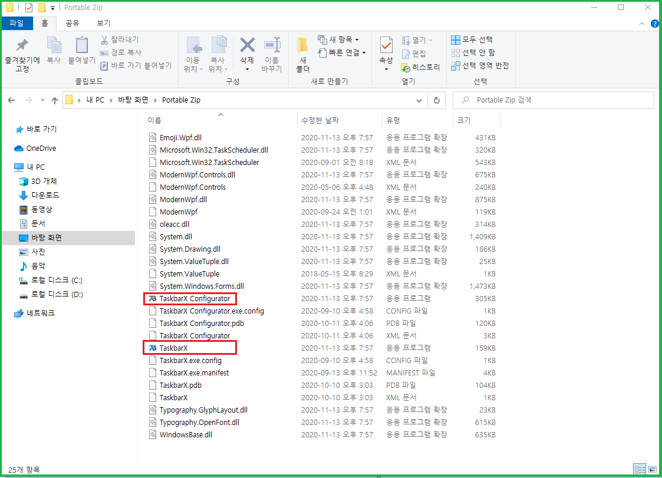Switch to the 공유 ribbon tab

(73, 23)
